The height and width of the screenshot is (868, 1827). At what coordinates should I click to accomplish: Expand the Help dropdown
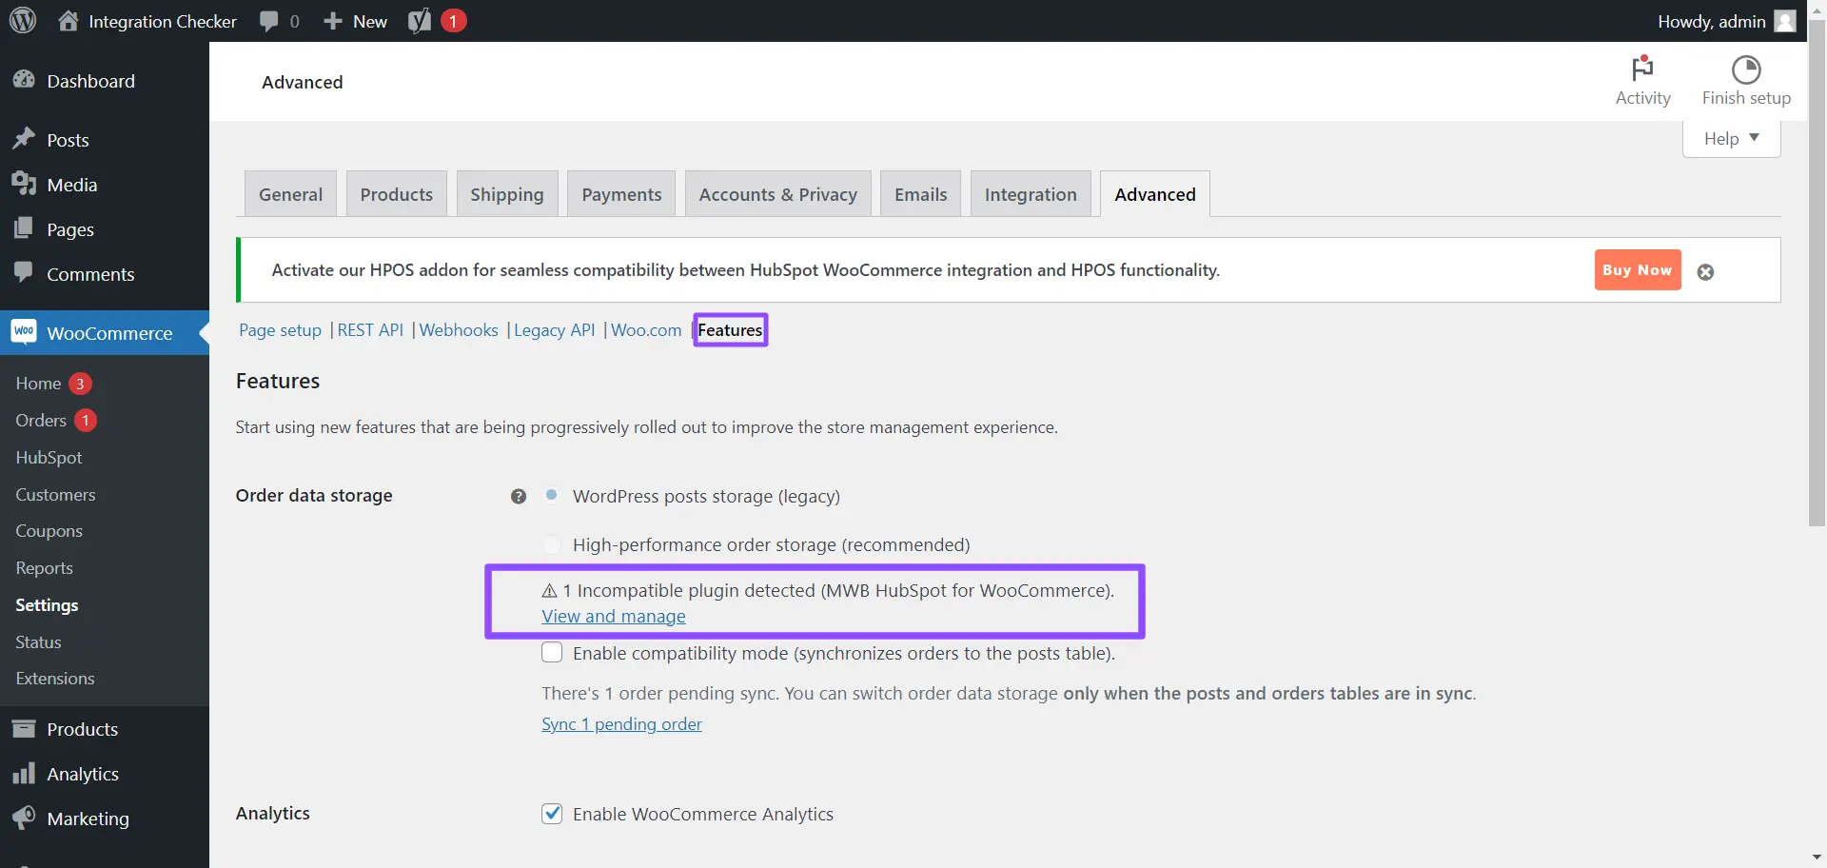click(x=1731, y=139)
